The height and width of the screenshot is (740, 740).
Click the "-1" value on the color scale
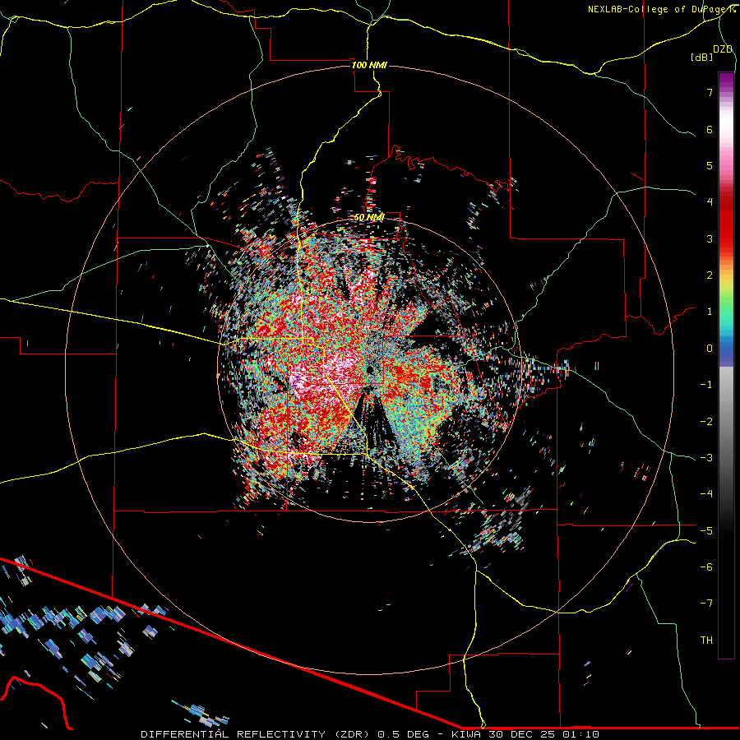(706, 385)
